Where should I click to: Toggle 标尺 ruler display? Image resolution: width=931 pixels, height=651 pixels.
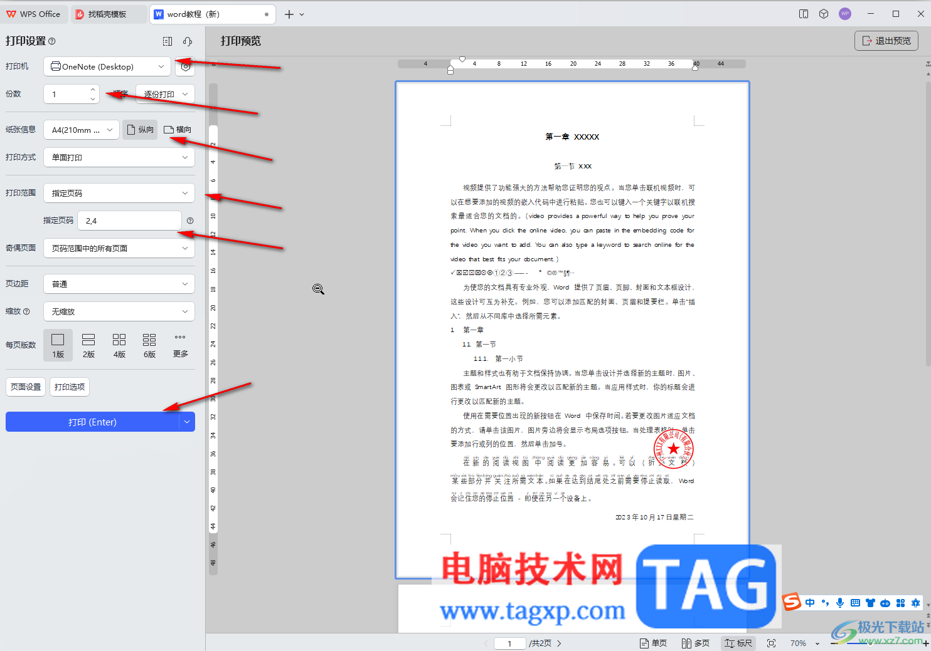(738, 643)
